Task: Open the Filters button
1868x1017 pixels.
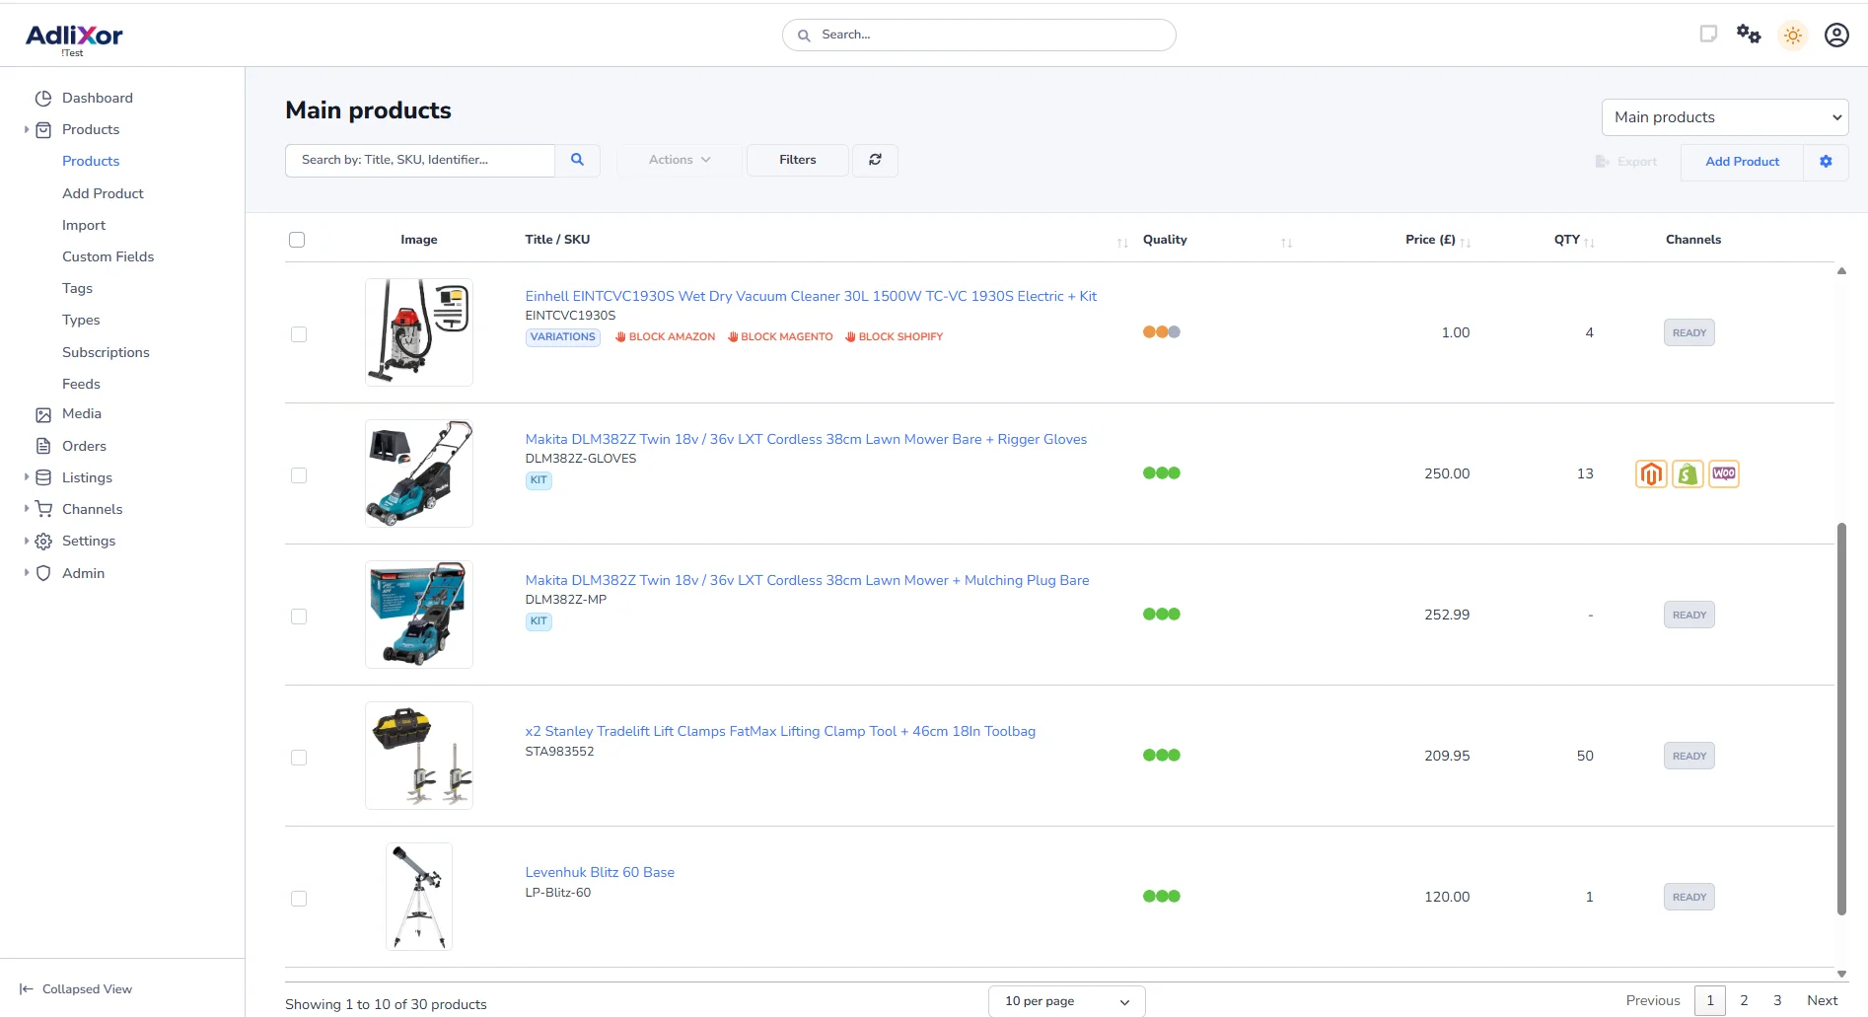Action: 797,160
